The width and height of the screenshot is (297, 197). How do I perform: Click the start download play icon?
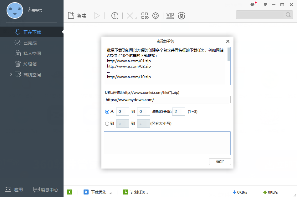[97, 16]
